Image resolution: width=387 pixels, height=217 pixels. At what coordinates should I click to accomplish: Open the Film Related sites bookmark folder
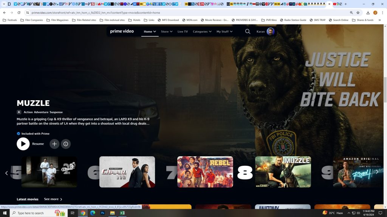[x=84, y=20]
